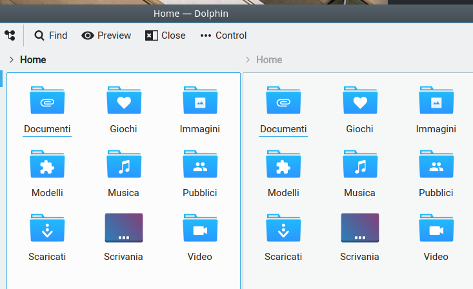
Task: Select Video folder icon in left pane
Action: 200,228
